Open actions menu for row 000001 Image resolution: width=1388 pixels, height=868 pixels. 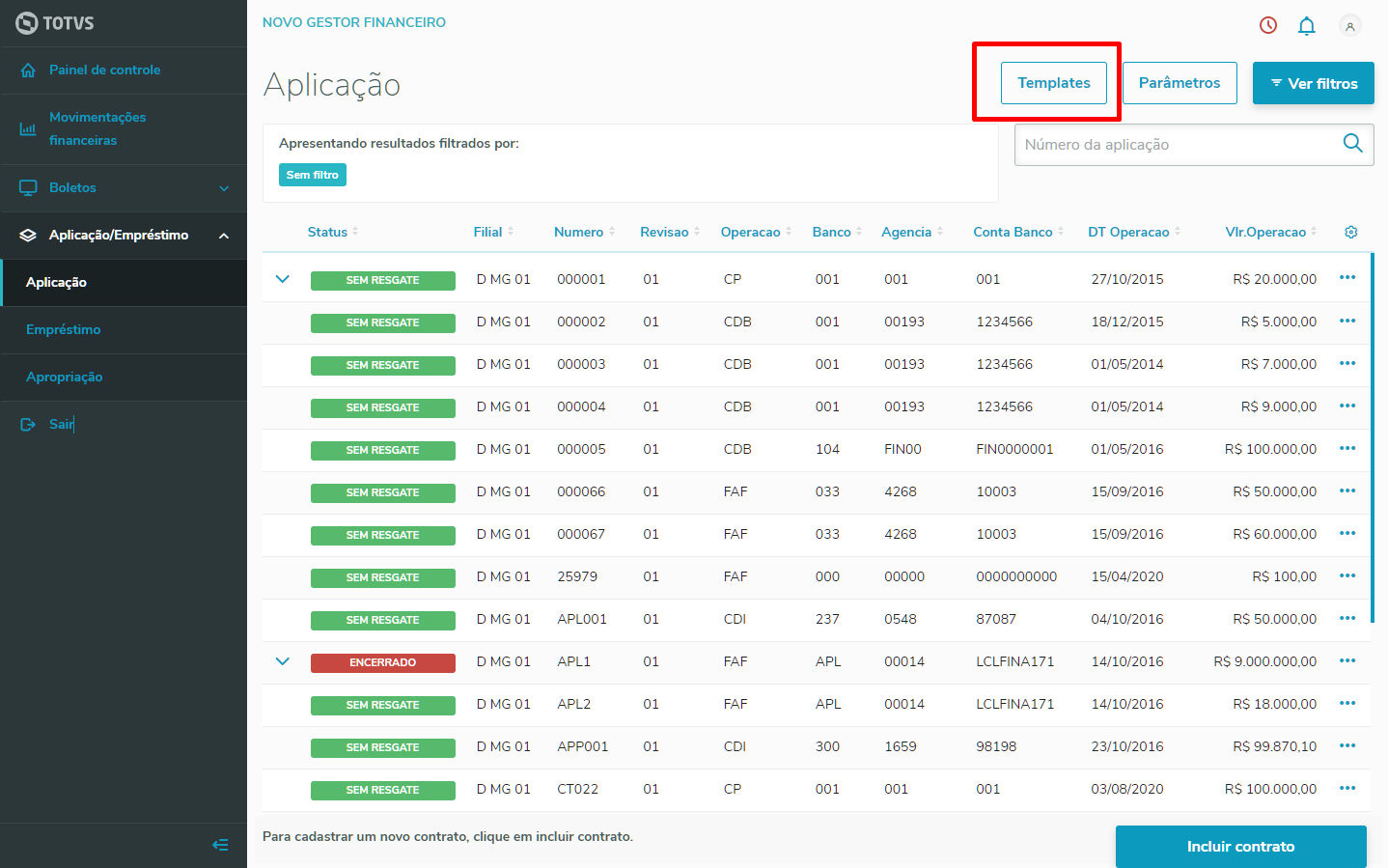1347,278
